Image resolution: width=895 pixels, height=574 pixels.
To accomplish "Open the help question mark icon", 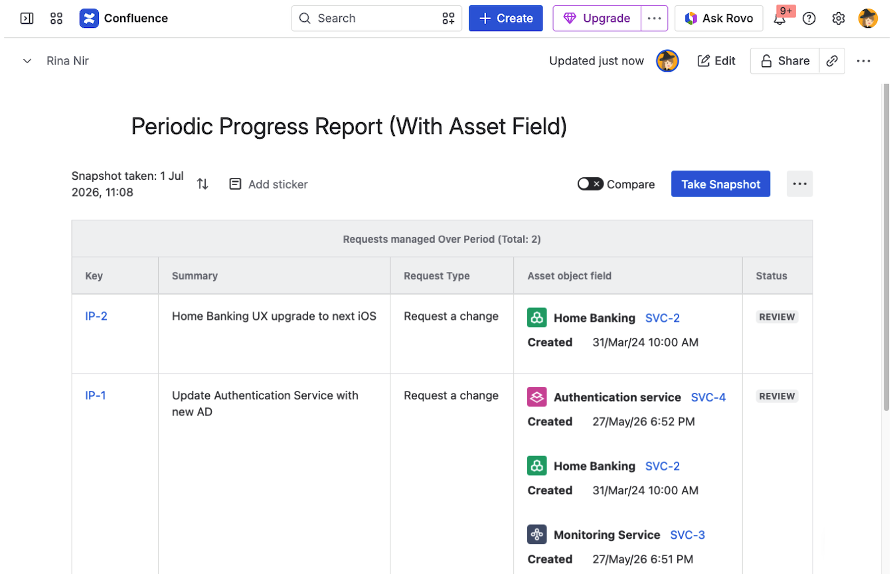I will [809, 19].
